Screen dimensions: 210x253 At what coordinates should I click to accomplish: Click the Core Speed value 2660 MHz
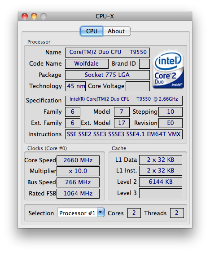click(x=78, y=160)
